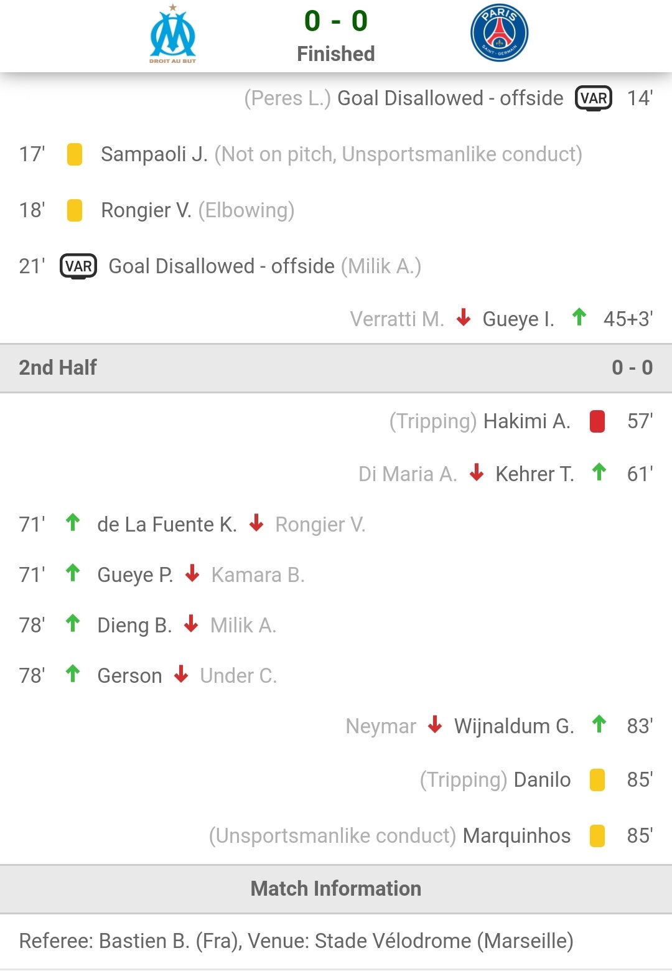This screenshot has width=672, height=976.
Task: Select Sampaoli J. yellow card icon
Action: click(x=75, y=154)
